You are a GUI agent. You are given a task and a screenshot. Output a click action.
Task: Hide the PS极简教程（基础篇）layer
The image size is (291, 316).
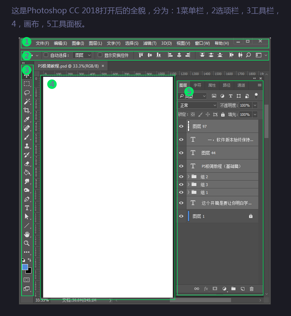click(181, 166)
